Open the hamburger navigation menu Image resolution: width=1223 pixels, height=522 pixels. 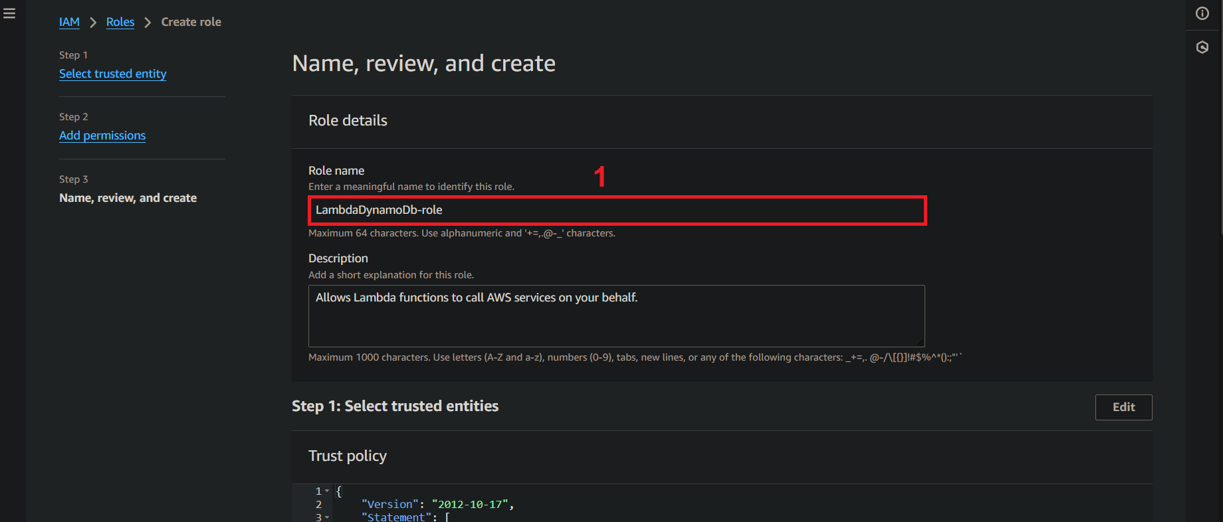9,13
